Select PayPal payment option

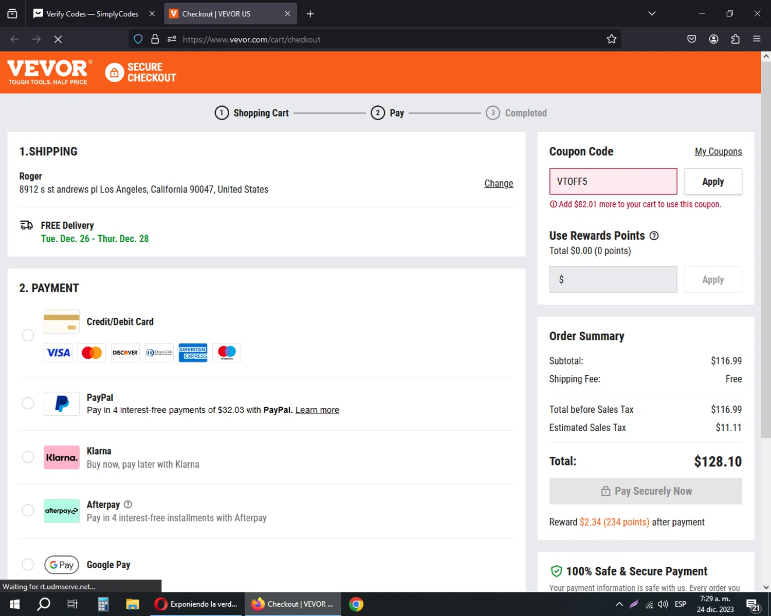(28, 403)
